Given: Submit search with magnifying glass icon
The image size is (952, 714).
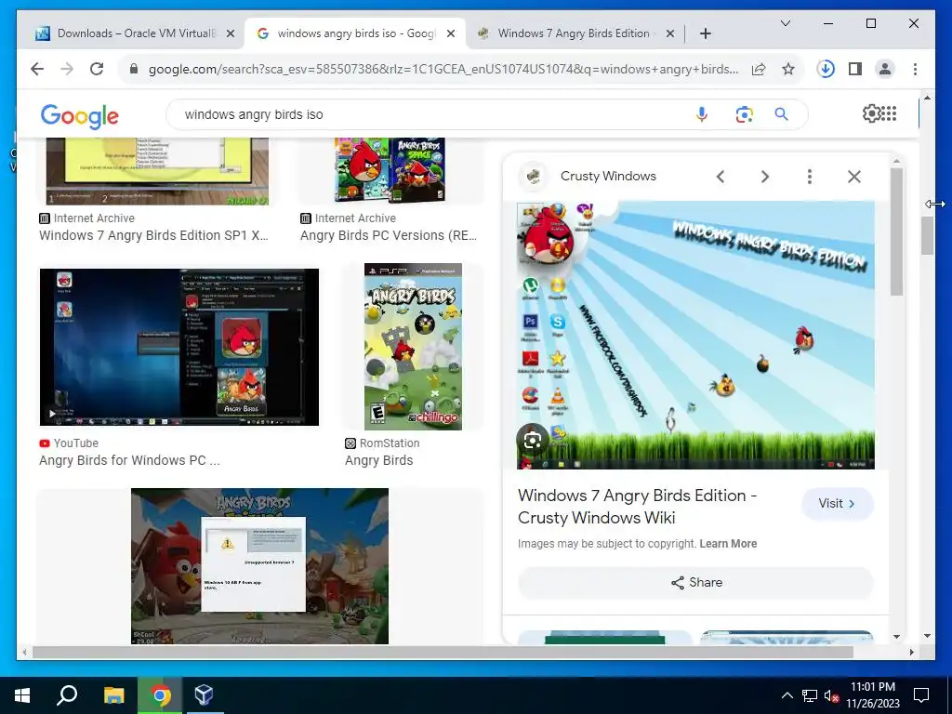Looking at the screenshot, I should (781, 114).
